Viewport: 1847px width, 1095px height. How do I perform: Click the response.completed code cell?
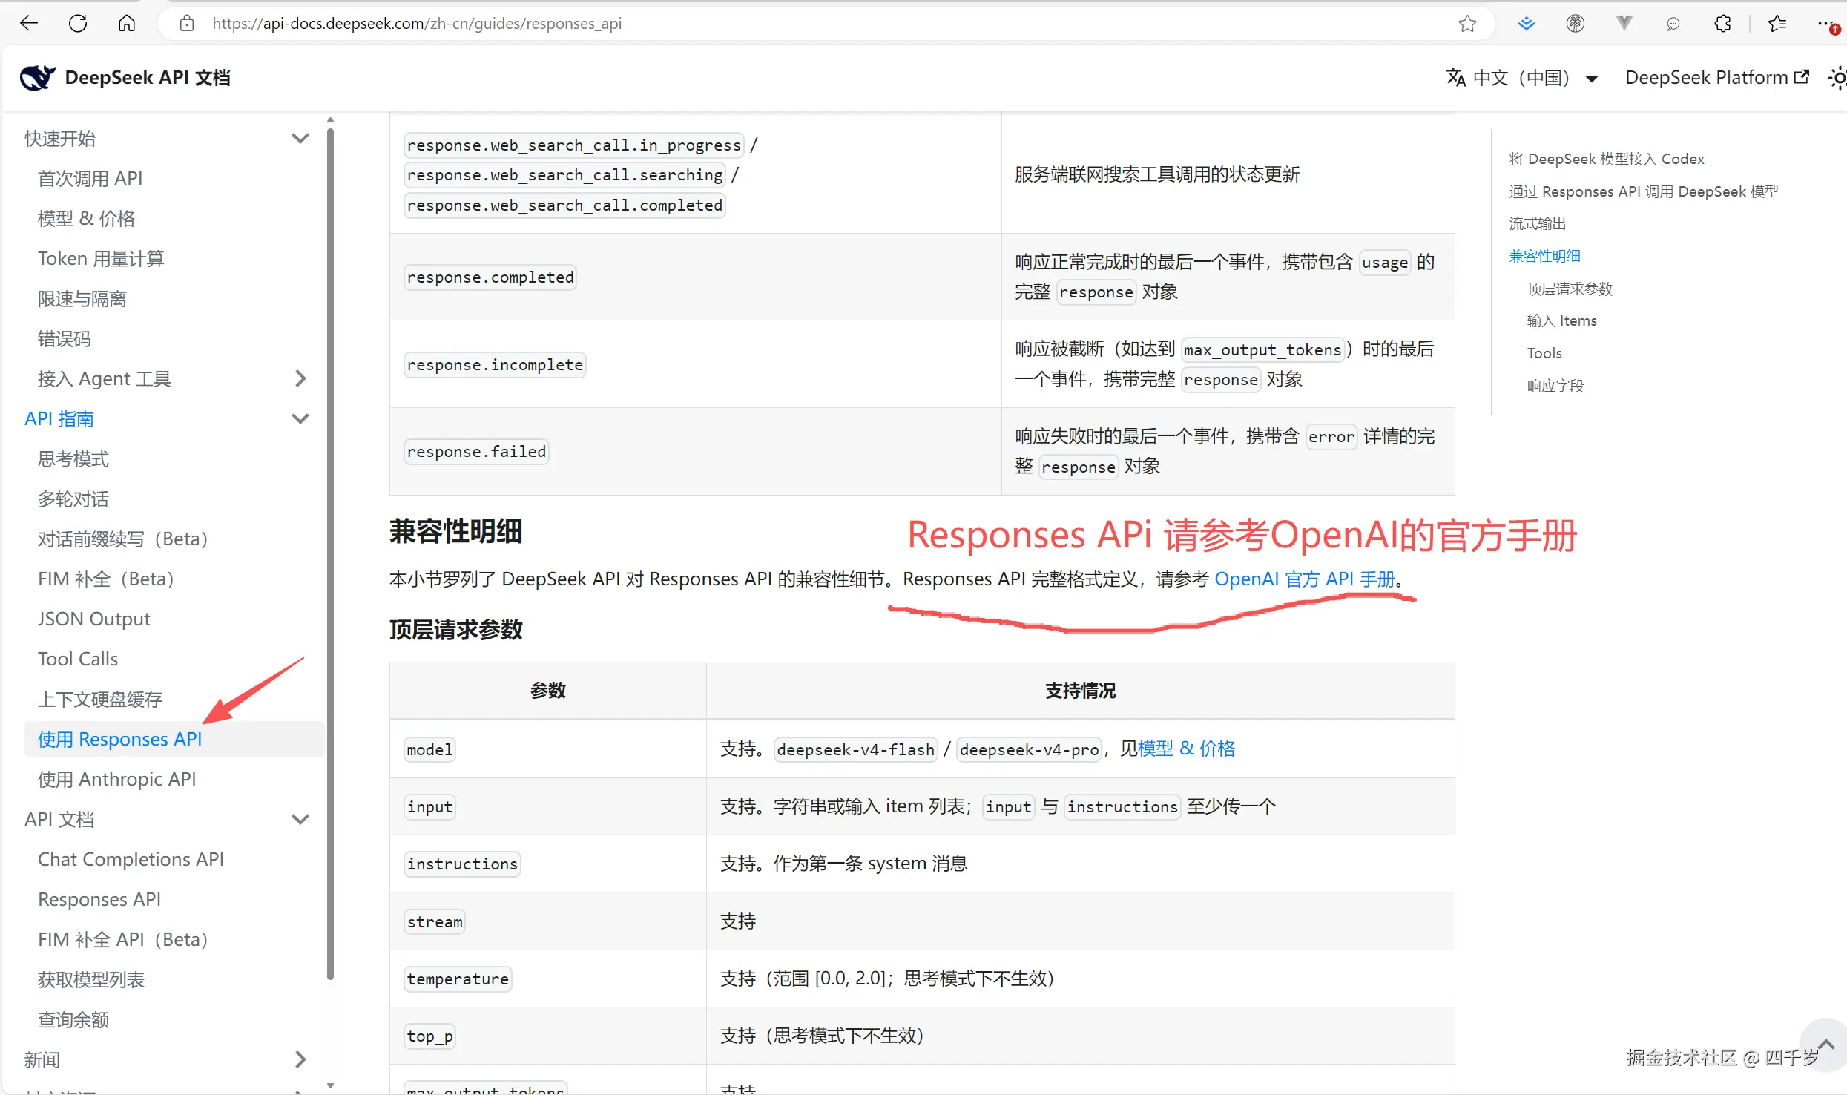coord(490,277)
